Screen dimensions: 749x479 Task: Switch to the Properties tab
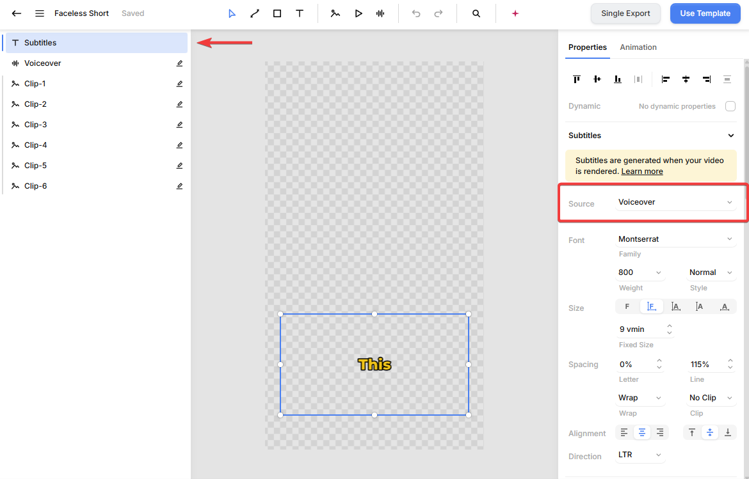click(x=588, y=47)
